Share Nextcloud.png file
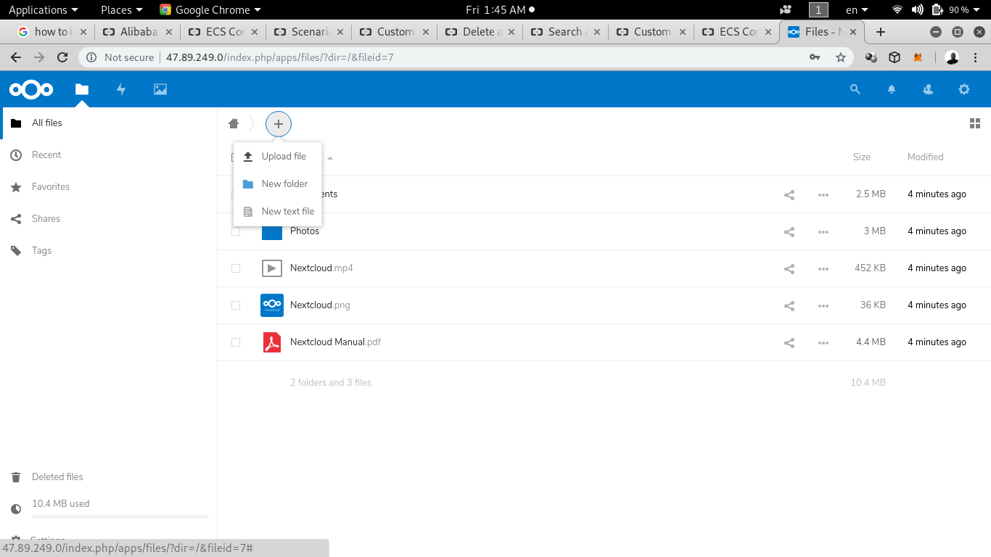Screen dimensions: 991x557 click(x=789, y=305)
